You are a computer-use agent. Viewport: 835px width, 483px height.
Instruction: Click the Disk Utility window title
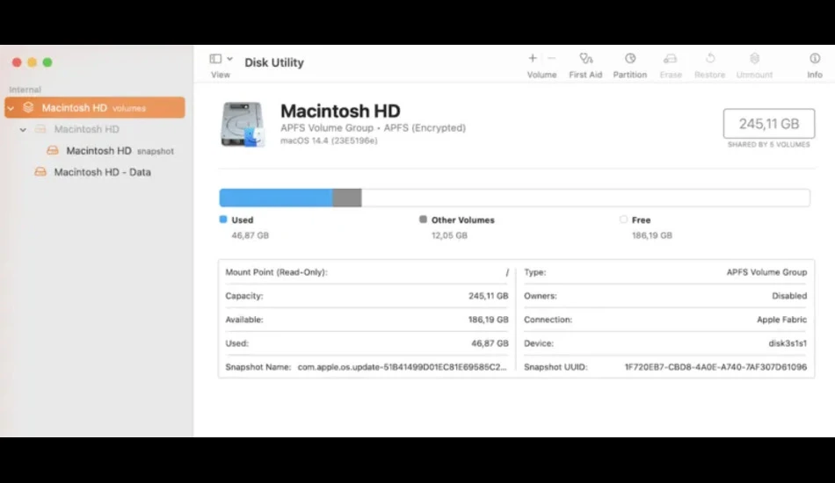(274, 62)
